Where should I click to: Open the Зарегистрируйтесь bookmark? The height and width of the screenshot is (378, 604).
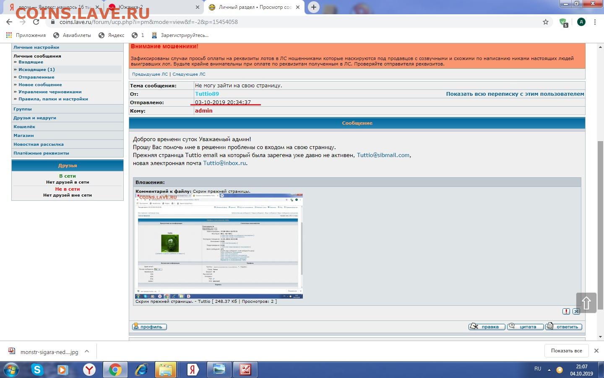tap(180, 35)
